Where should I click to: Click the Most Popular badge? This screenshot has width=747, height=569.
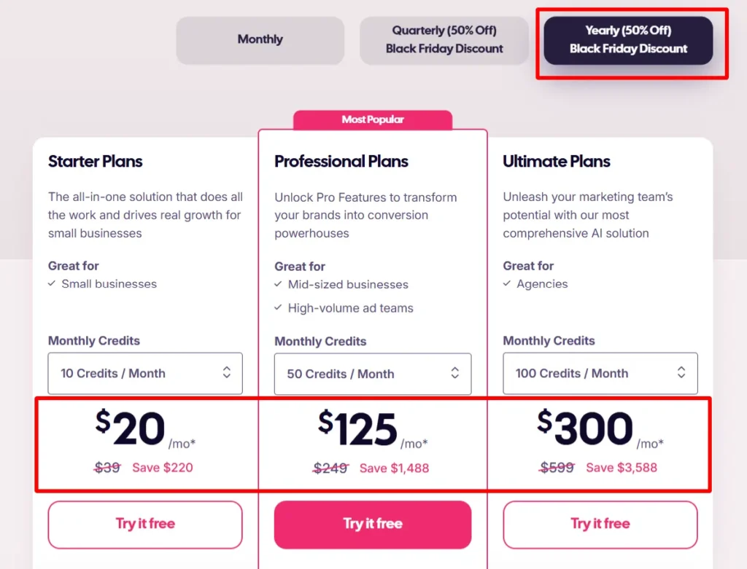[x=373, y=119]
